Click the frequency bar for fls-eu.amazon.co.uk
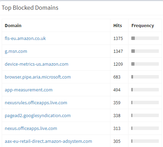 pos(145,38)
